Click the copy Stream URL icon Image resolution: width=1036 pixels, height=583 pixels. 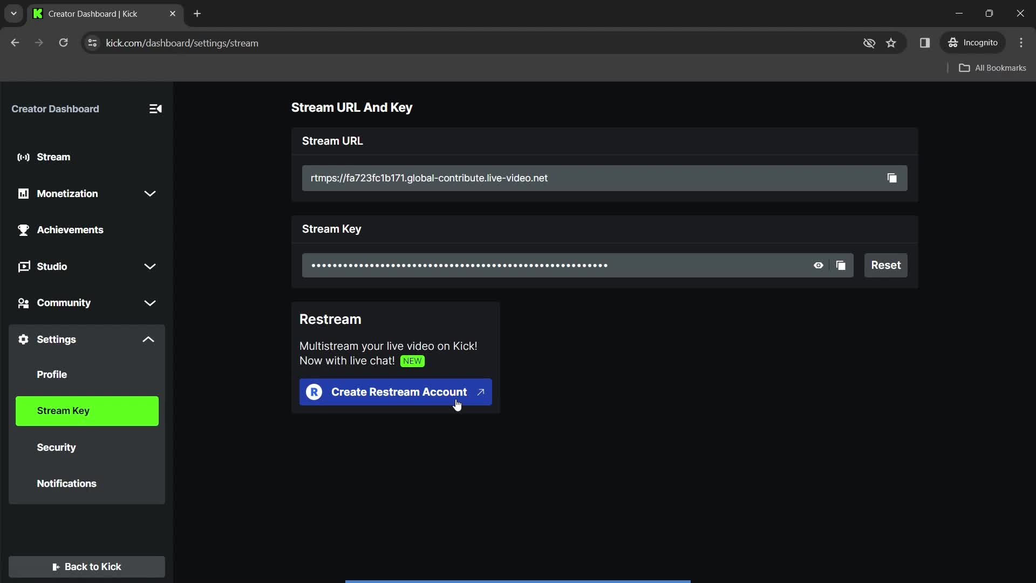(892, 178)
